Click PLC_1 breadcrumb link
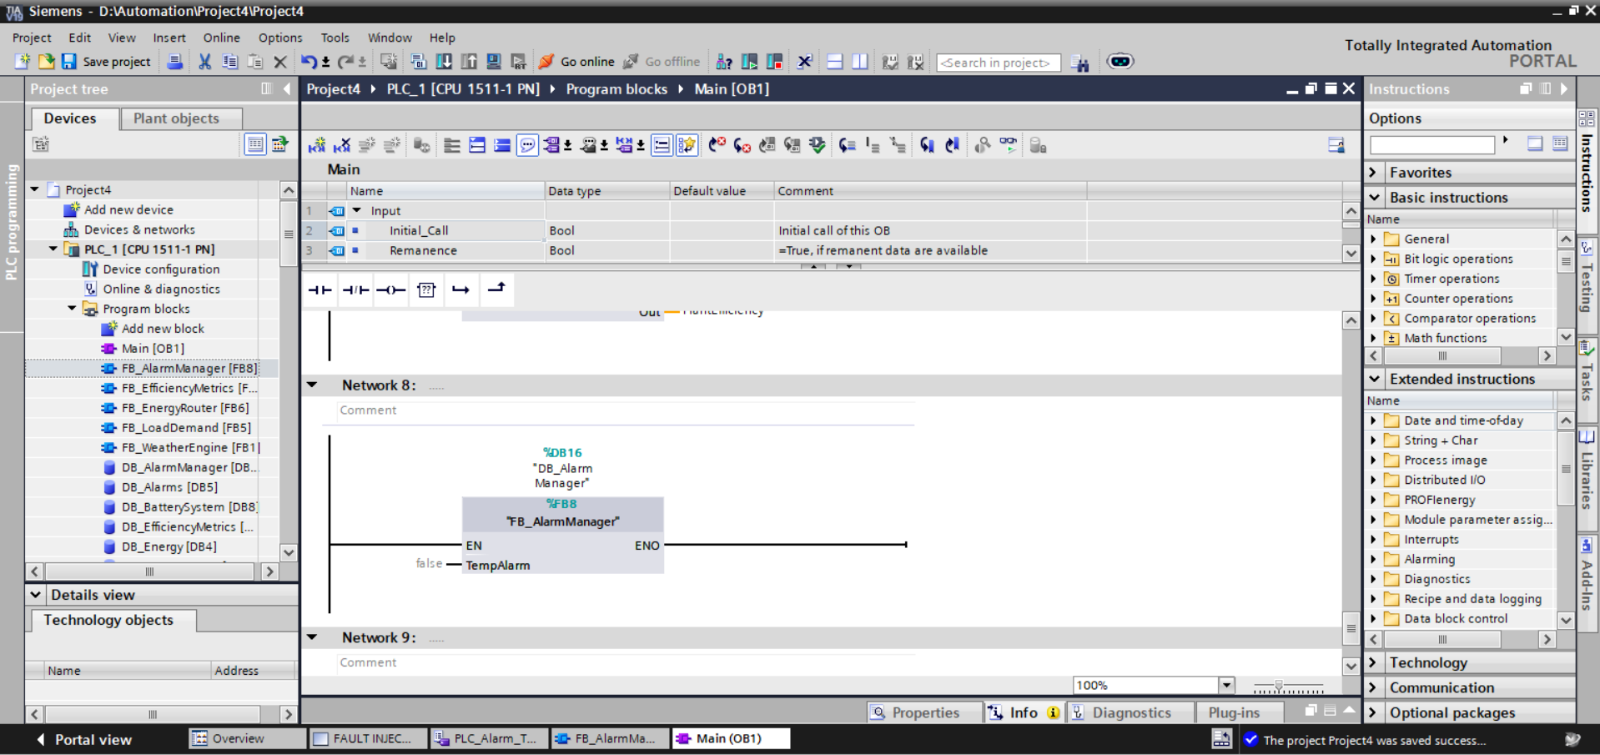The height and width of the screenshot is (755, 1600). tap(463, 89)
